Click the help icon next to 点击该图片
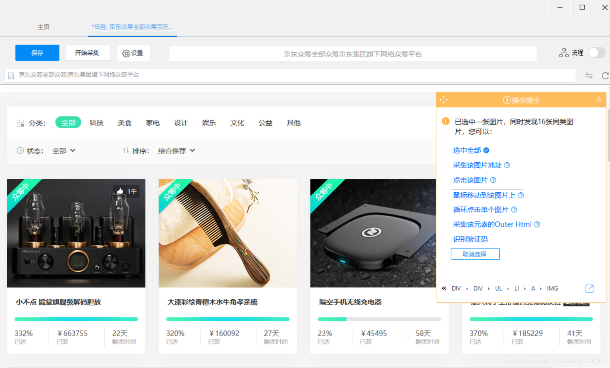This screenshot has height=368, width=610. coord(493,180)
